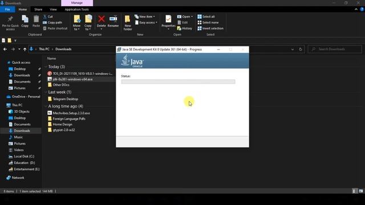Create a New folder
This screenshot has width=365, height=205.
tap(128, 23)
